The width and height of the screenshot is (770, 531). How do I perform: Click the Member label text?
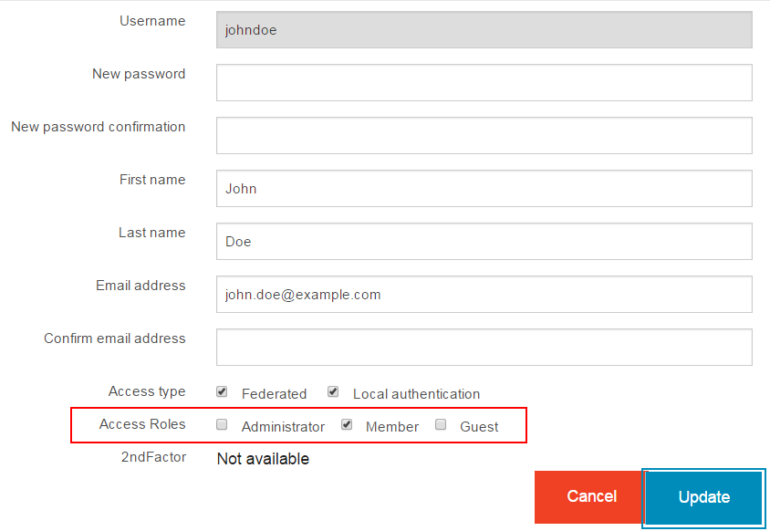[392, 427]
